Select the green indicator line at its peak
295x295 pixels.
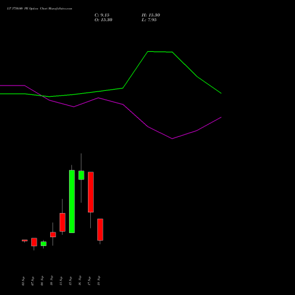tap(148, 52)
